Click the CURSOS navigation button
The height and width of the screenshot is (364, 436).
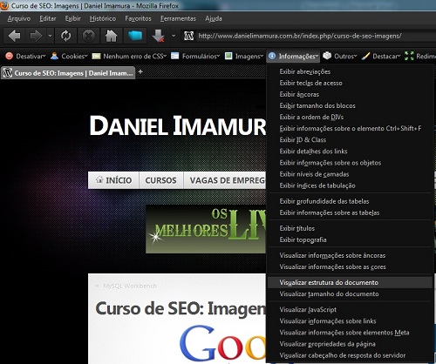coord(160,180)
